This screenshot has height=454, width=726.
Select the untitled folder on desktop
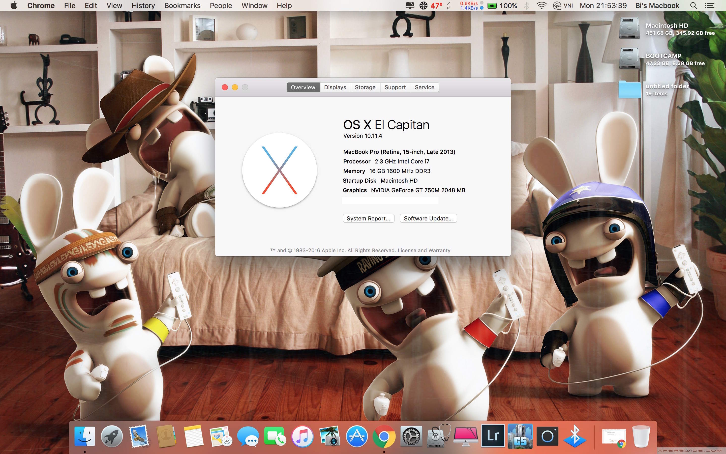(629, 89)
